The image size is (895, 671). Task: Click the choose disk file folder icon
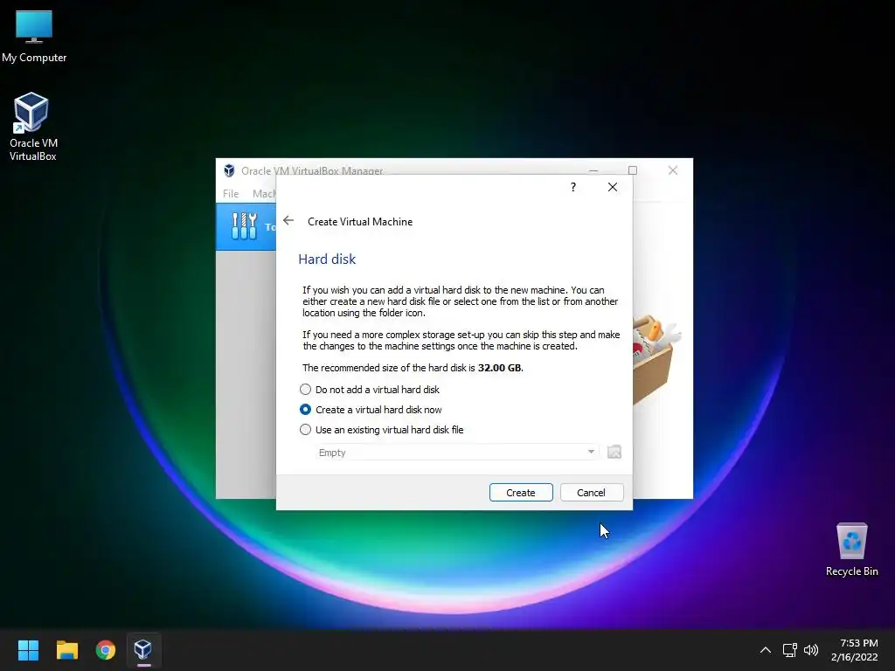tap(614, 452)
